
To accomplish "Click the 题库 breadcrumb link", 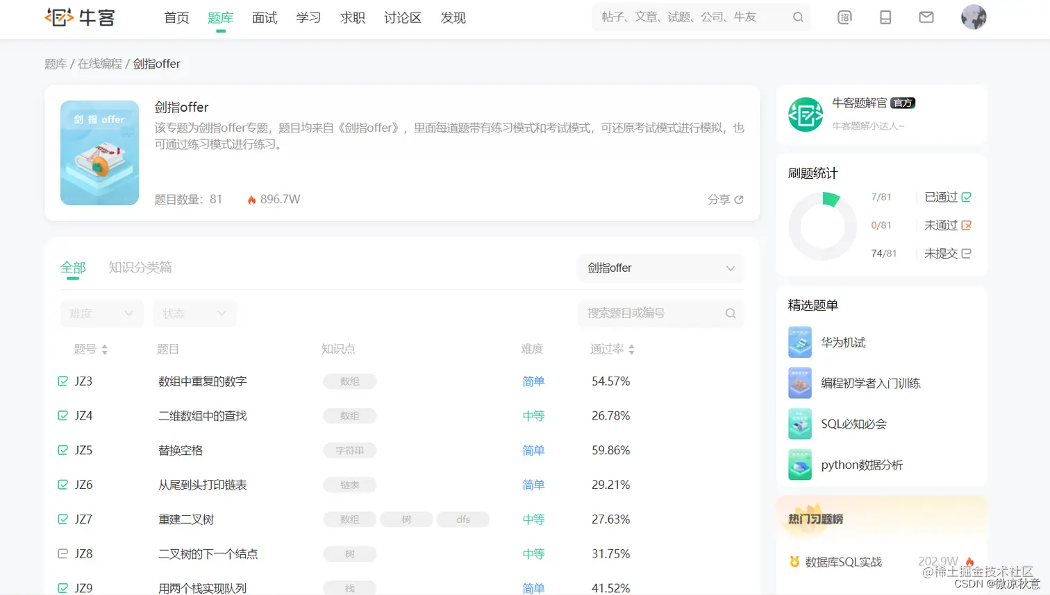I will 56,64.
